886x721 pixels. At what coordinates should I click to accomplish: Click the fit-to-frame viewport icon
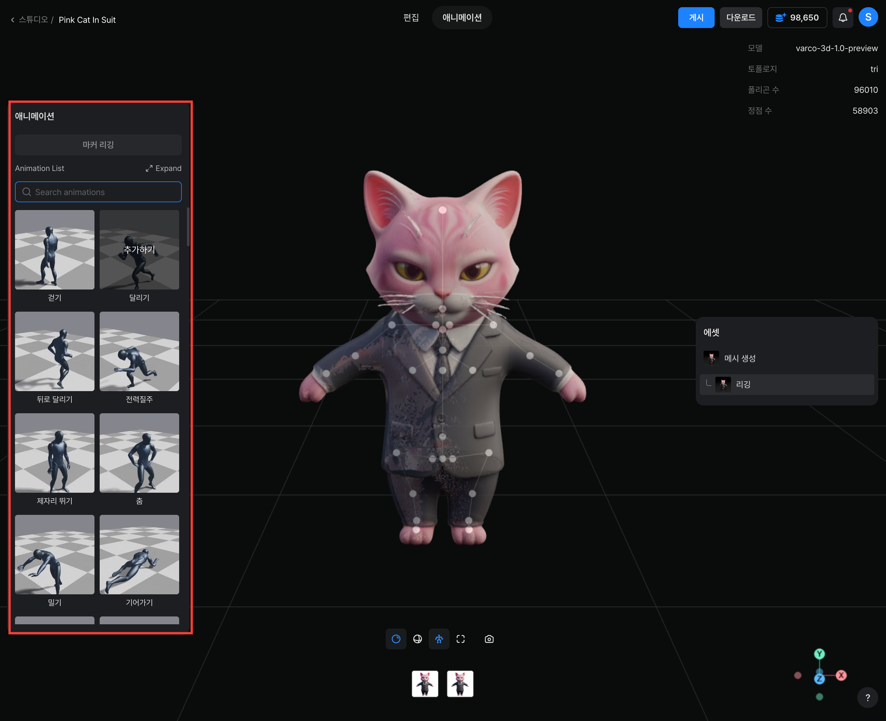pos(461,639)
